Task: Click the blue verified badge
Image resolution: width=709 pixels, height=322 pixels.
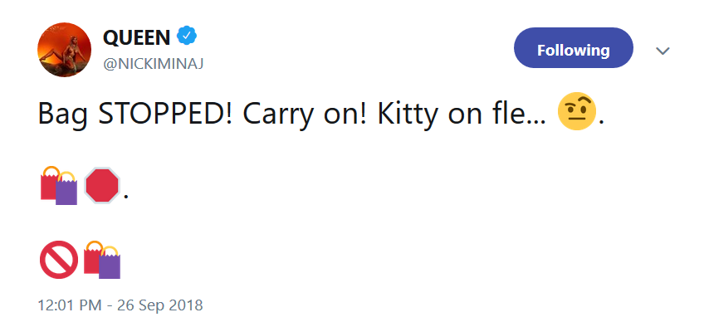Action: pyautogui.click(x=186, y=37)
